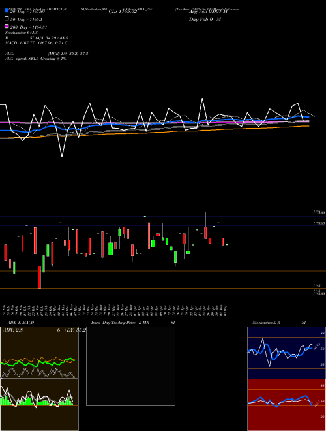The height and width of the screenshot is (431, 326).
Task: Click the 'Stochastics & RSI' panel heading
Action: pyautogui.click(x=279, y=323)
